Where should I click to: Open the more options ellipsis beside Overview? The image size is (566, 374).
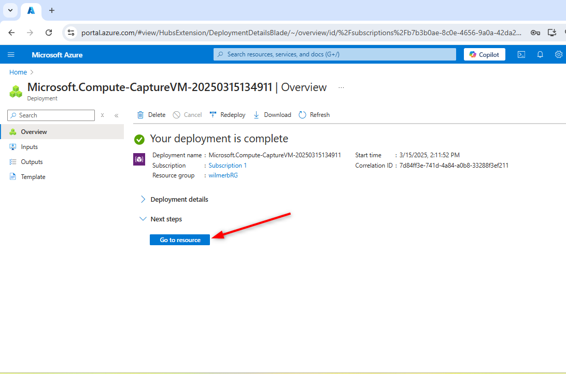[x=341, y=87]
